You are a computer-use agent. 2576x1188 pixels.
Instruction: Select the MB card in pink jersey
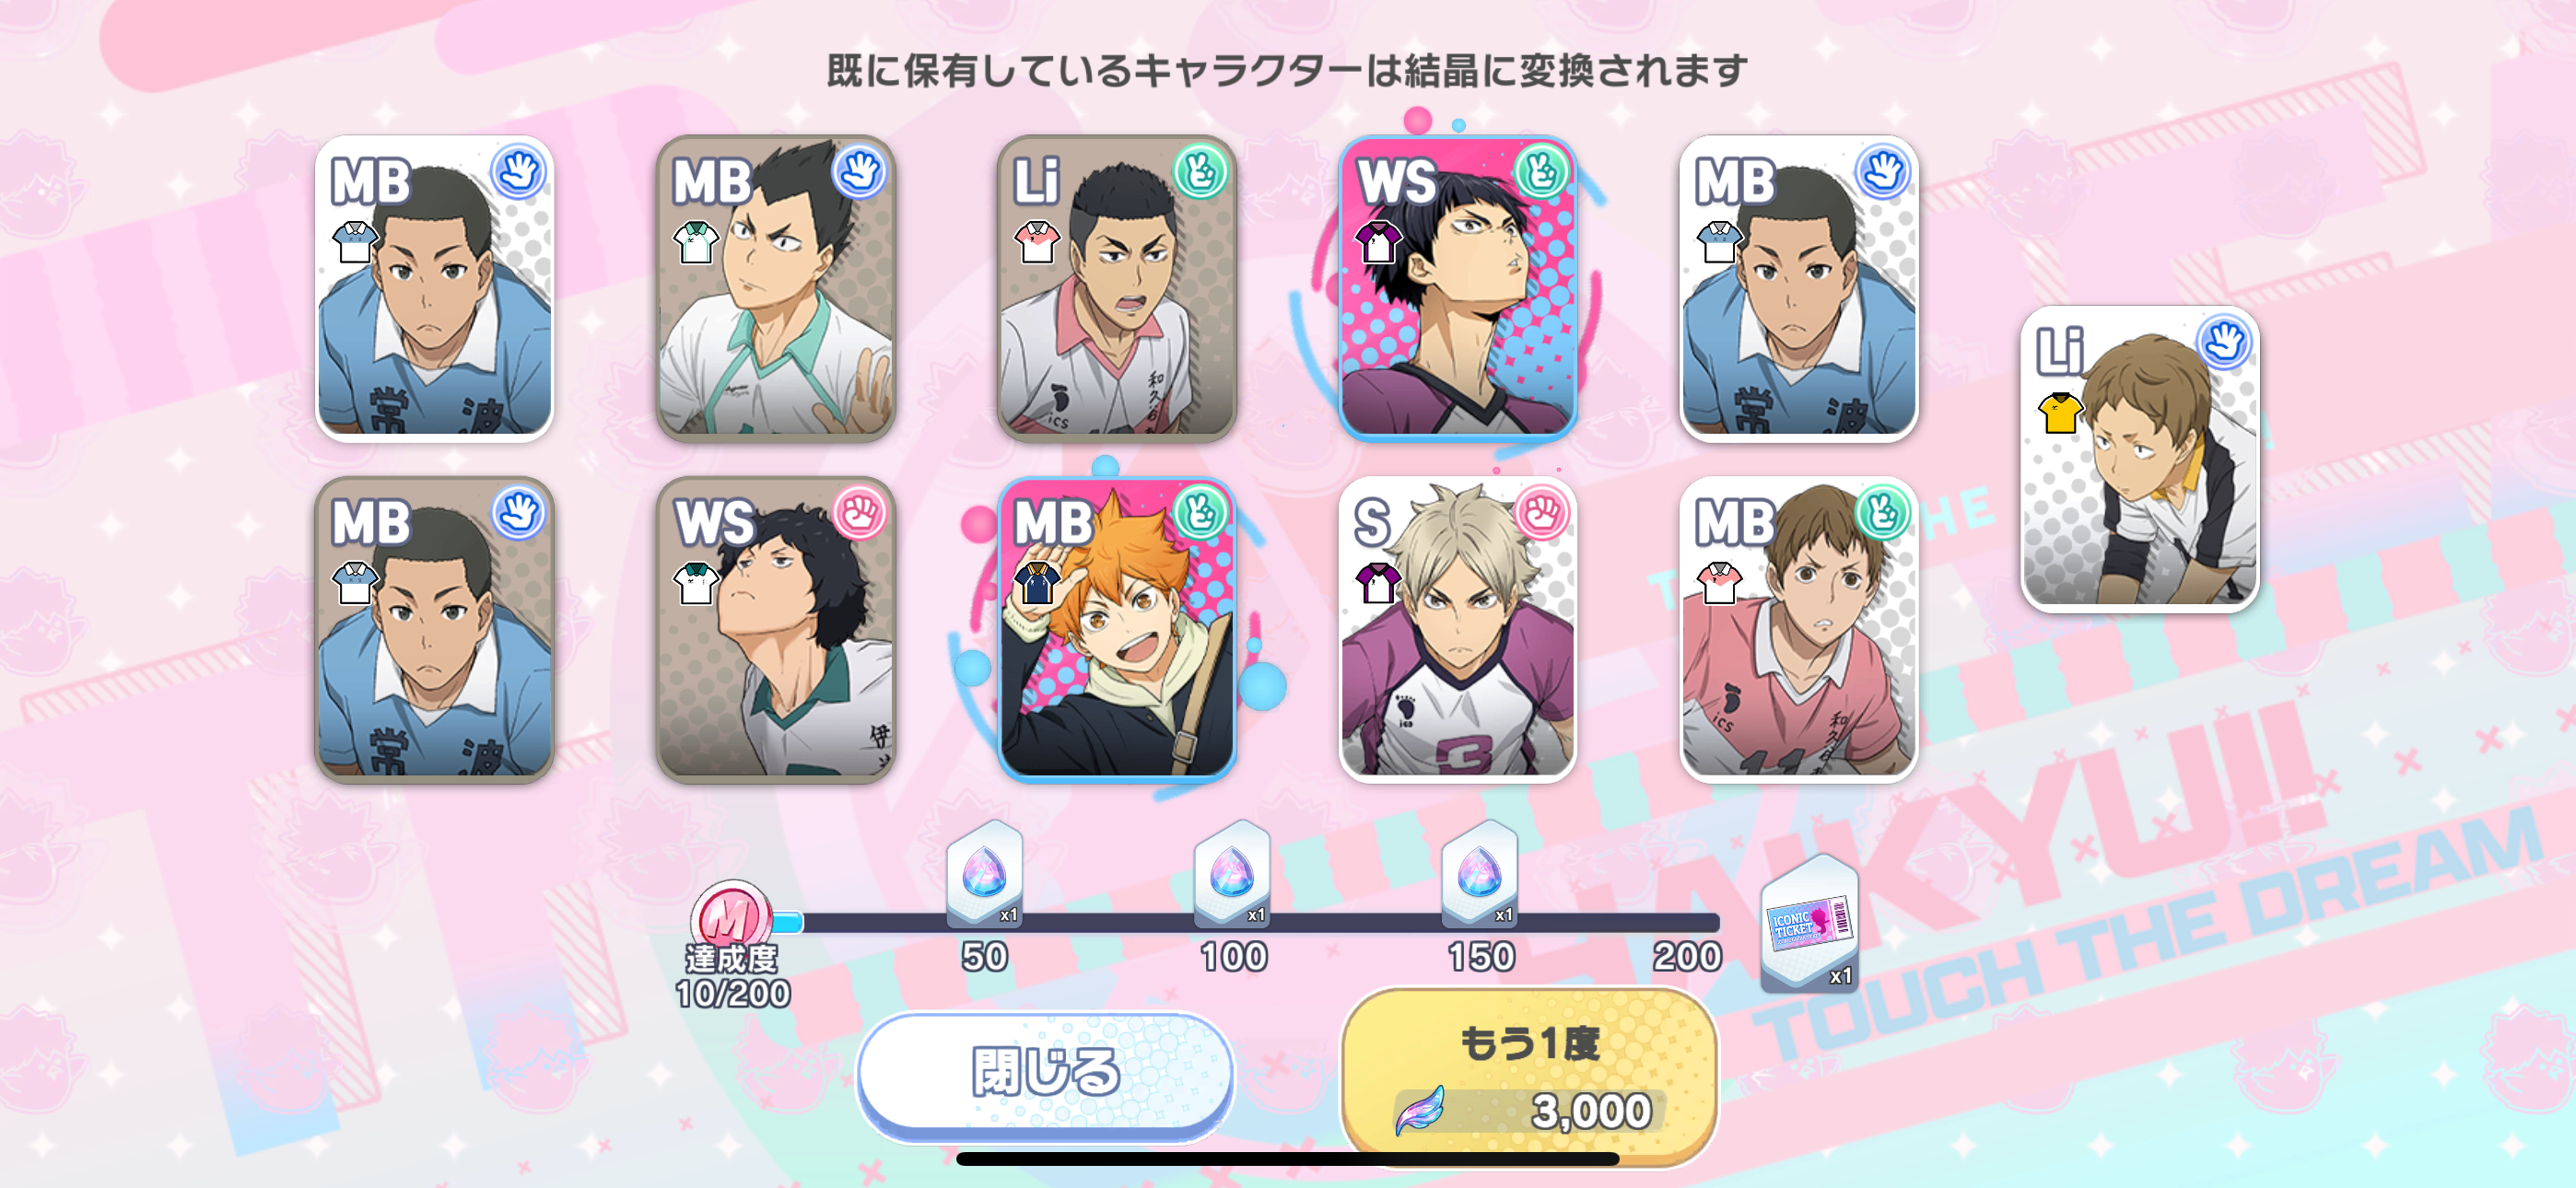click(1799, 630)
